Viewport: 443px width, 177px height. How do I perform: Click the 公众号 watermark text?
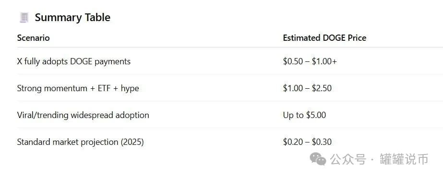tap(348, 159)
